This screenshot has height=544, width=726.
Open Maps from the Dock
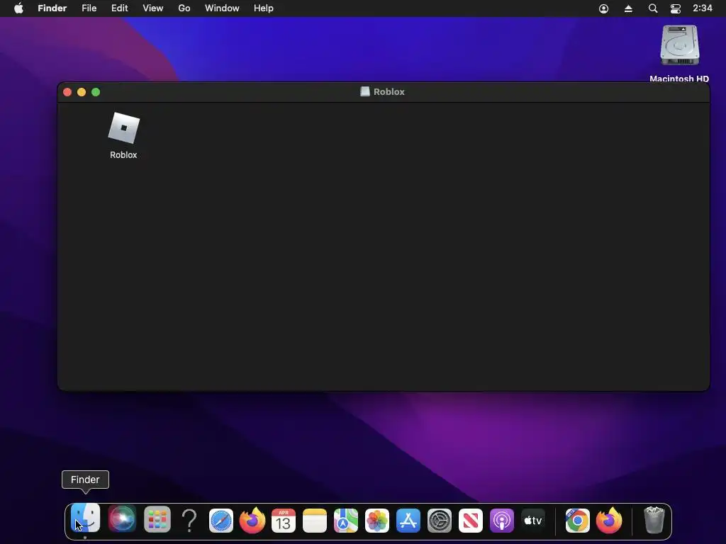pyautogui.click(x=346, y=521)
